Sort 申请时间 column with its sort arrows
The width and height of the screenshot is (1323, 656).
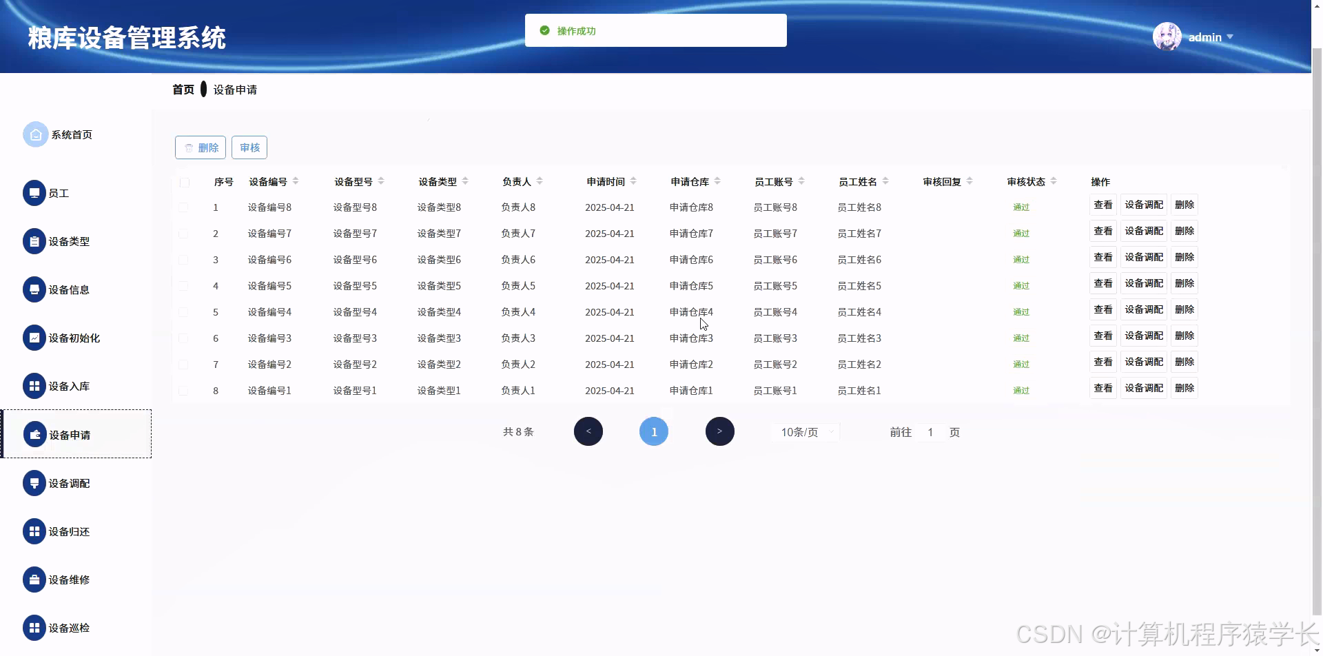tap(633, 181)
